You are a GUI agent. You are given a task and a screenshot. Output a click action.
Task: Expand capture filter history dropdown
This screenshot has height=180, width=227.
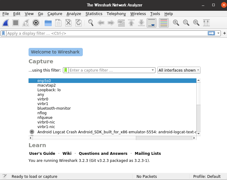coord(153,70)
